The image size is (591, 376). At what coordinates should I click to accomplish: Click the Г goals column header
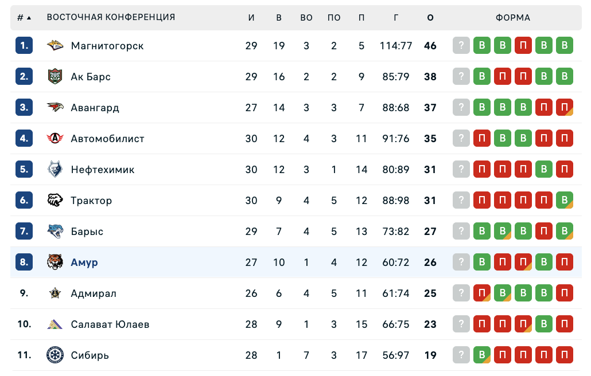pos(396,18)
